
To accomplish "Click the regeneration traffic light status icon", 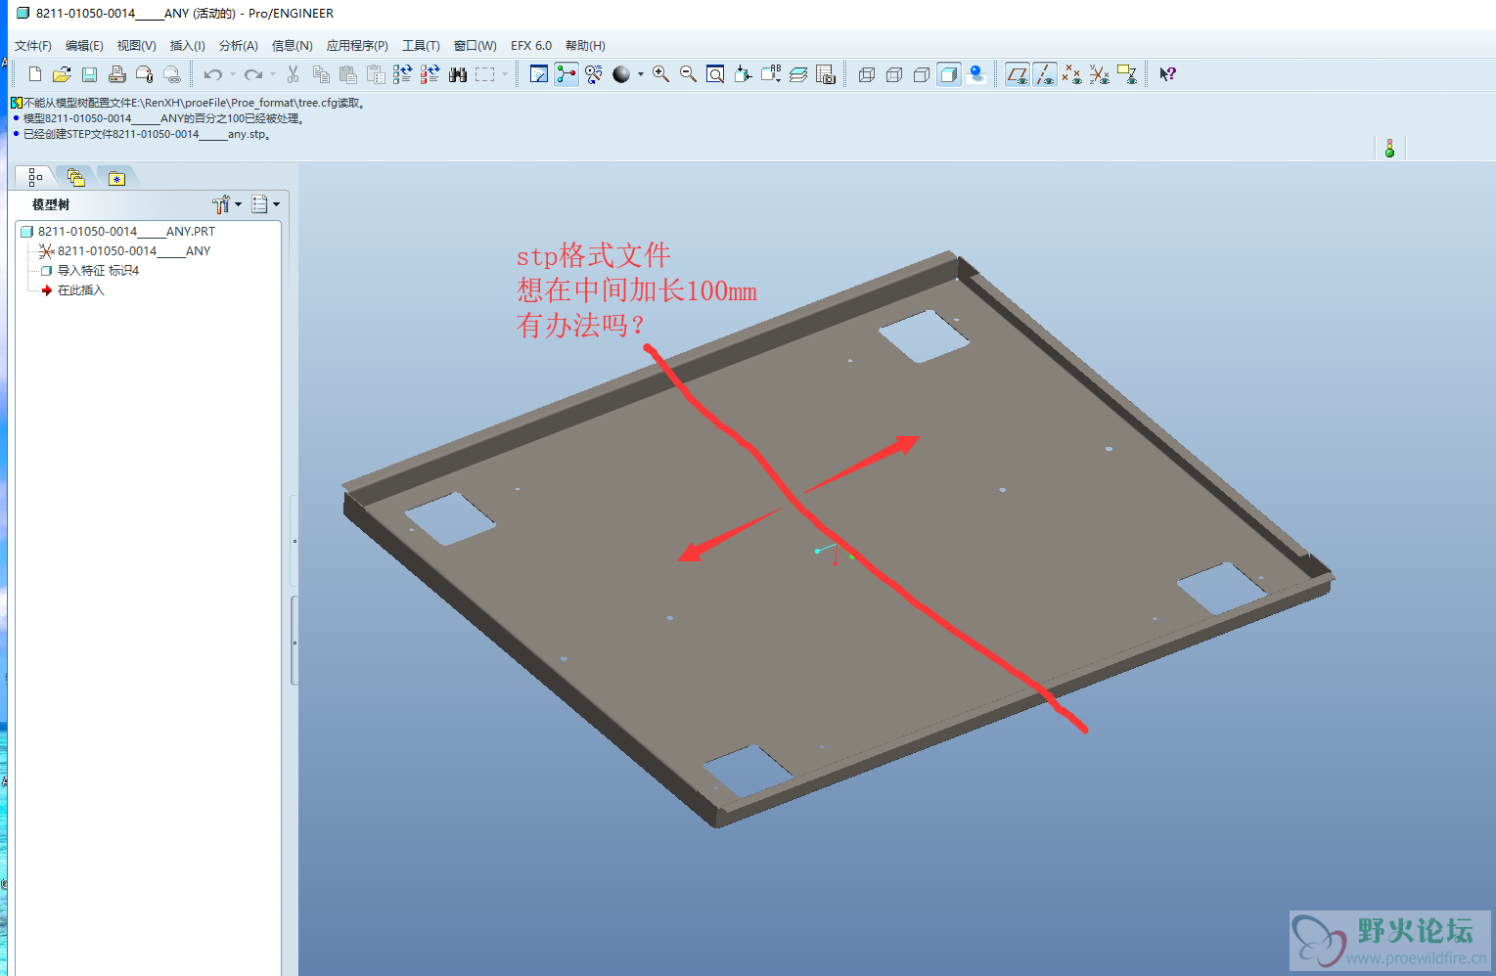I will [x=1389, y=148].
